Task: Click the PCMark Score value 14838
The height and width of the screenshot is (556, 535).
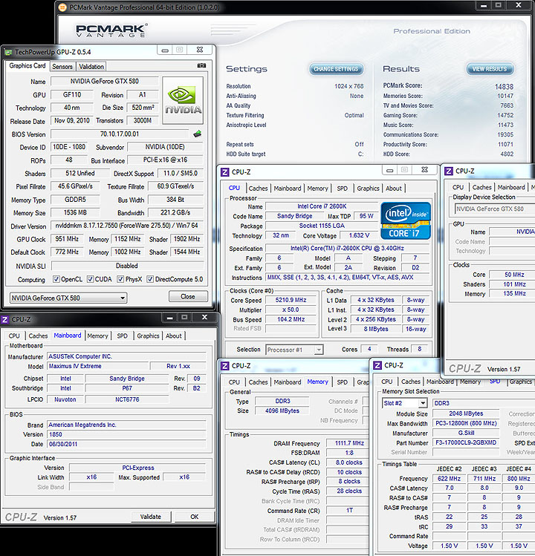Action: tap(504, 87)
